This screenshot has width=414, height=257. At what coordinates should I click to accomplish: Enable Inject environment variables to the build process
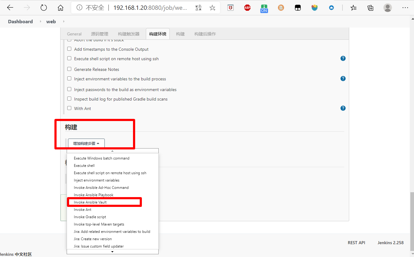coord(69,79)
